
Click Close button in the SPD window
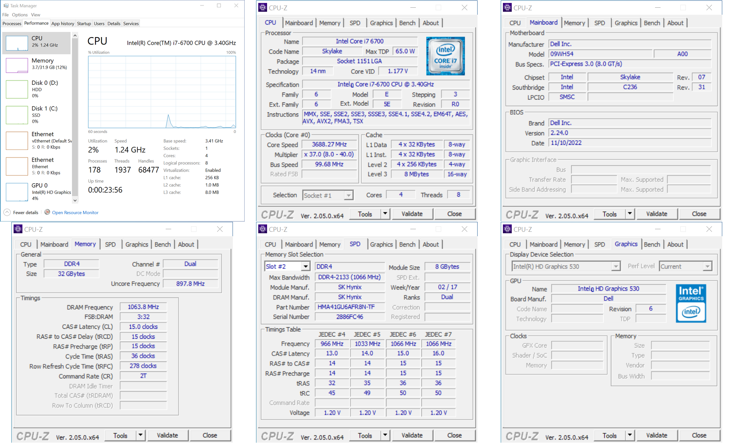click(454, 435)
